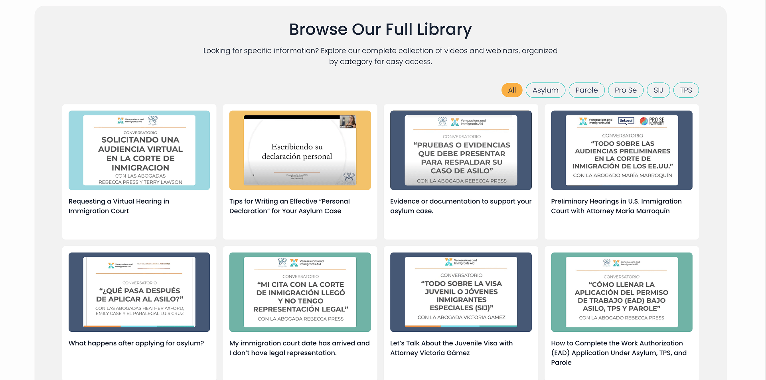Select the All filter pill
Image resolution: width=766 pixels, height=380 pixels.
pos(512,90)
